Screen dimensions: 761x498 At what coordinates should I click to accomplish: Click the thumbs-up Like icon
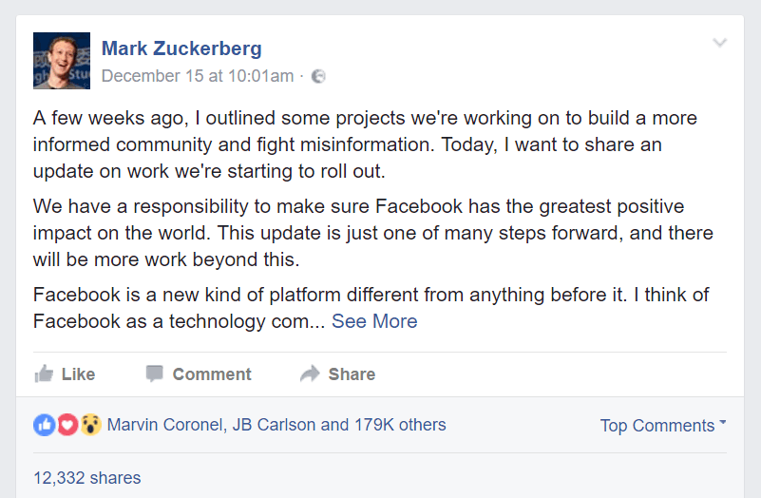coord(44,373)
